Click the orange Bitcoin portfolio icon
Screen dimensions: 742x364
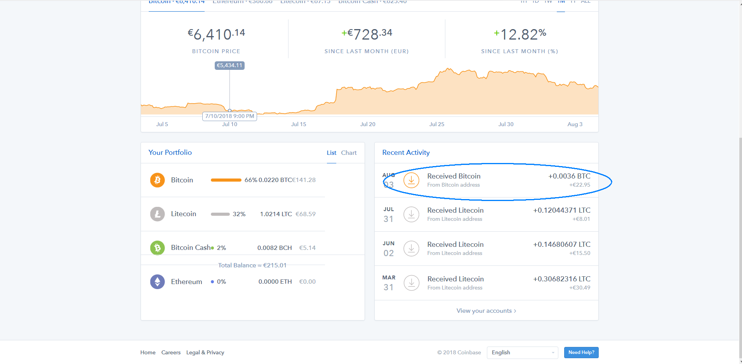pos(157,180)
